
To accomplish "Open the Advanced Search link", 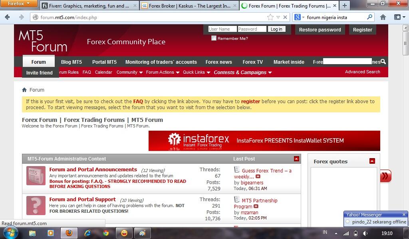I will (362, 72).
